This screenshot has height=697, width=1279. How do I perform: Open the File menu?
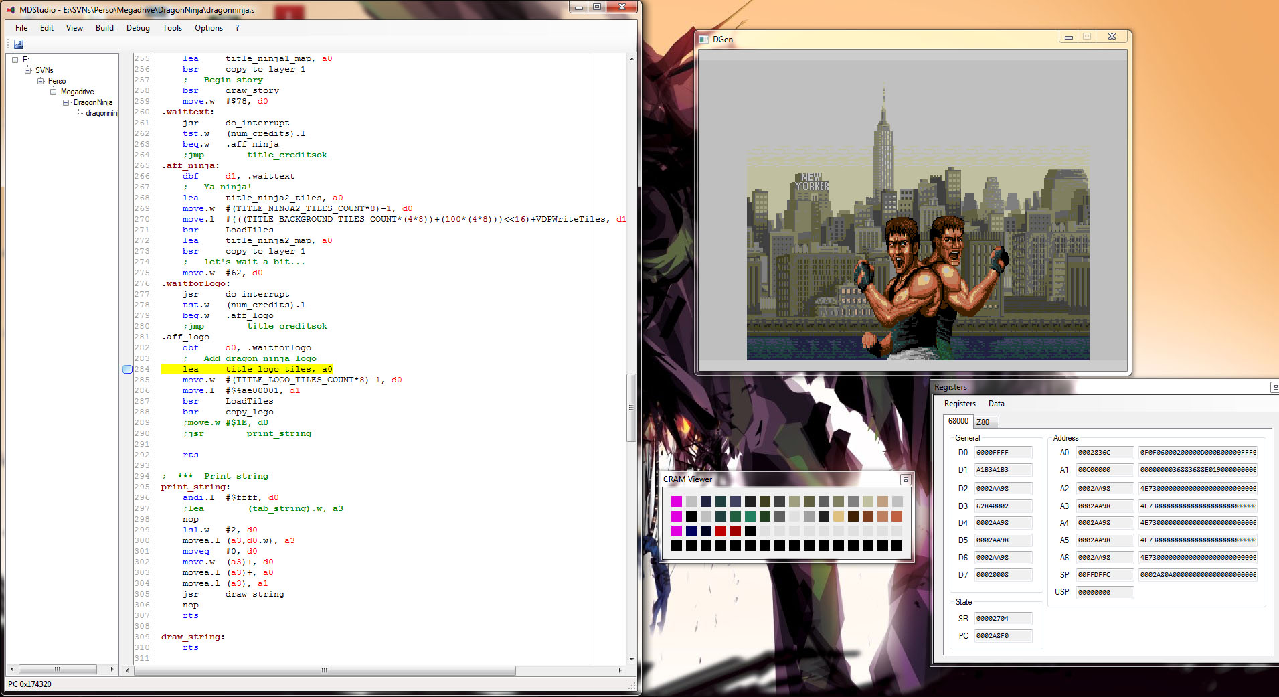(x=21, y=28)
